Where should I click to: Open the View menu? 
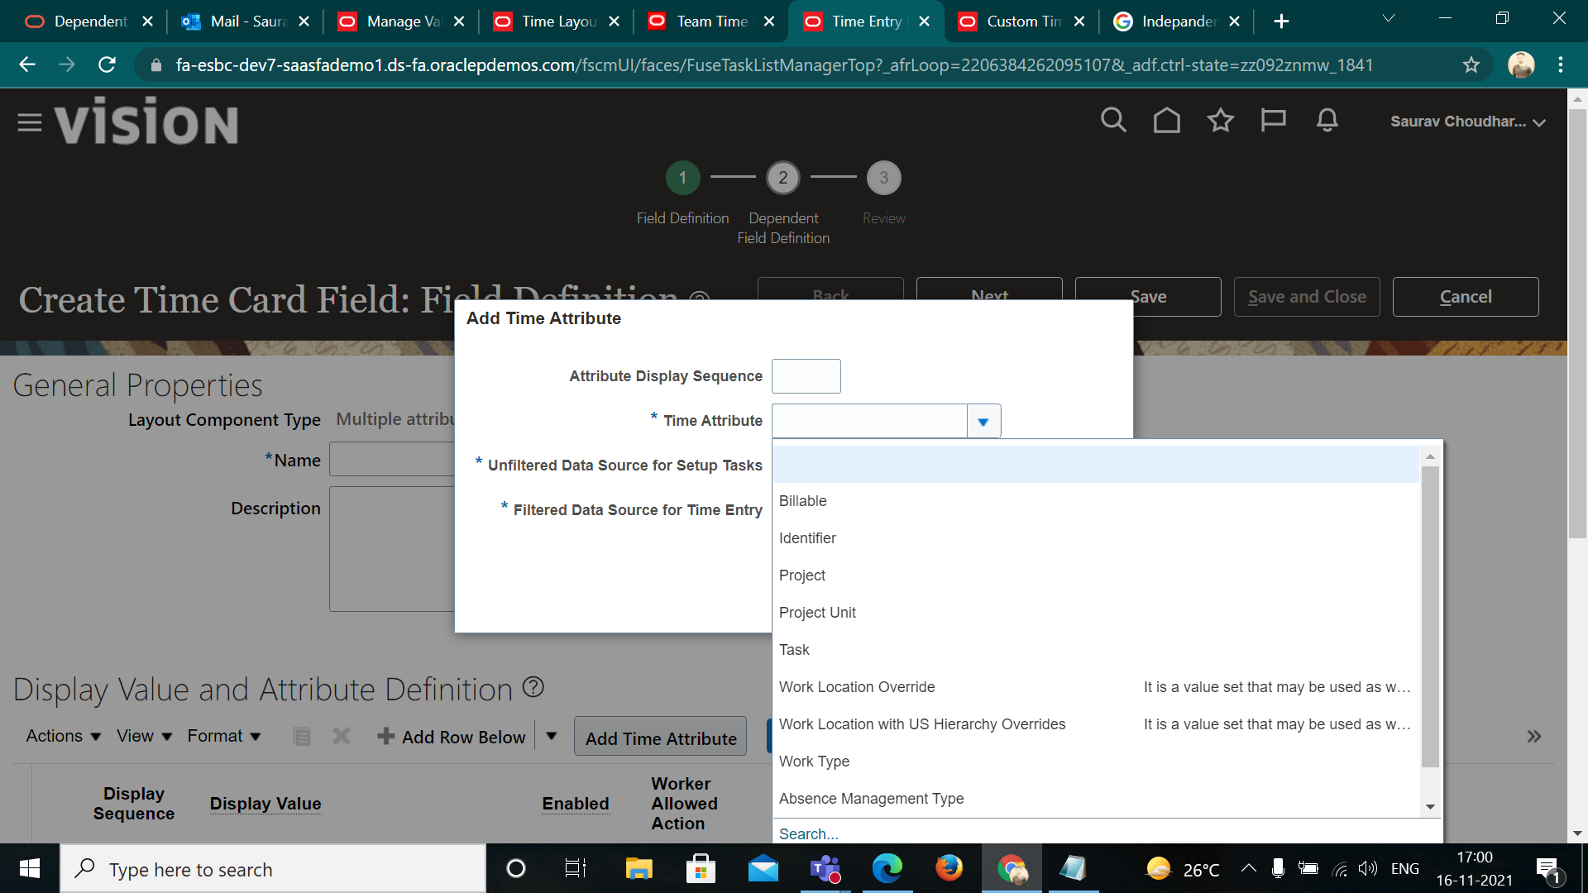[x=144, y=736]
